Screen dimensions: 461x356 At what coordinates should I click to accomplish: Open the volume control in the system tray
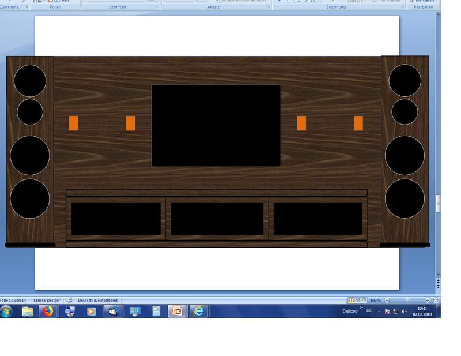[x=404, y=312]
